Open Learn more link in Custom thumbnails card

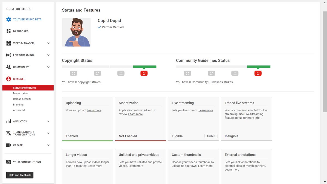(x=205, y=166)
